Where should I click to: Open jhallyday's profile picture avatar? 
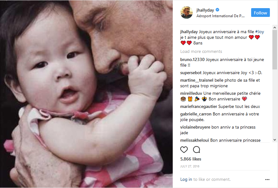pyautogui.click(x=186, y=13)
